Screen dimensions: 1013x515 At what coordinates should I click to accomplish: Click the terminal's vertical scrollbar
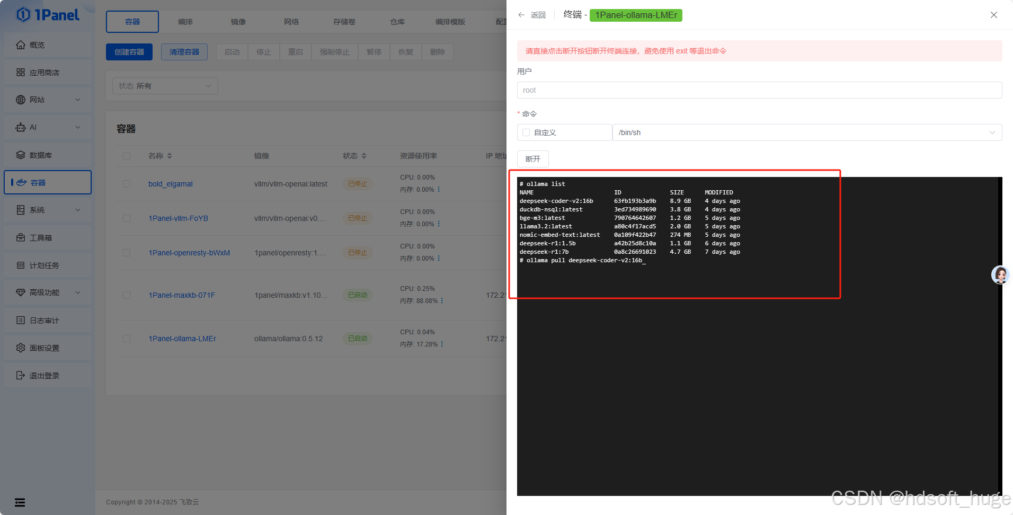point(1000,336)
